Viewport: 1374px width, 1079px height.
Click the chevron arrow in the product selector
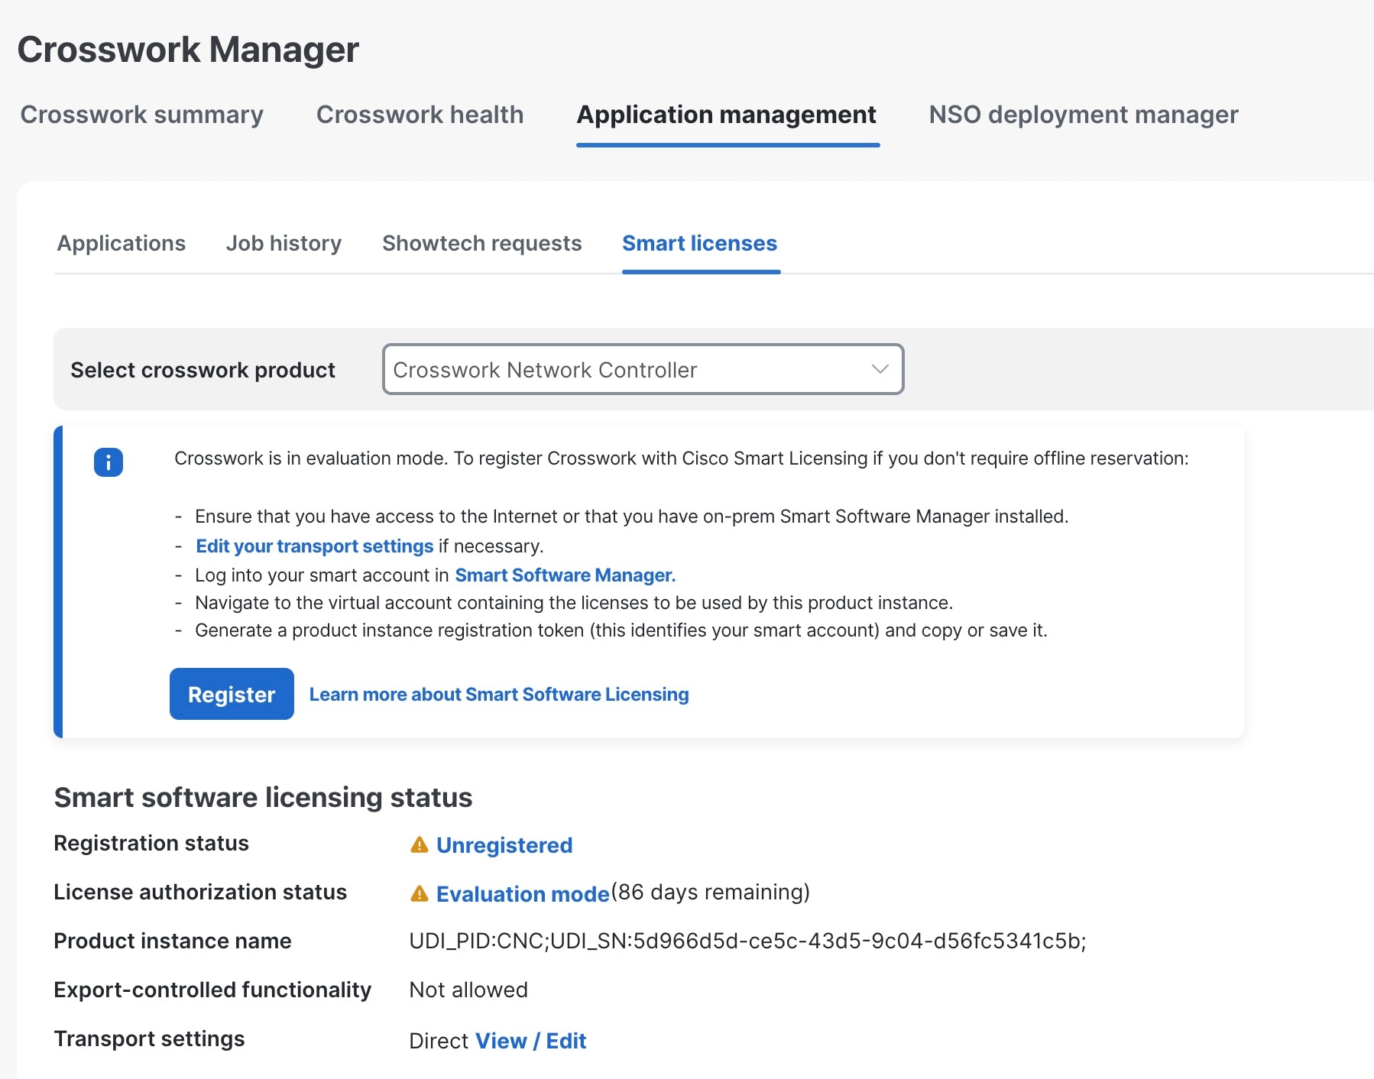point(880,369)
